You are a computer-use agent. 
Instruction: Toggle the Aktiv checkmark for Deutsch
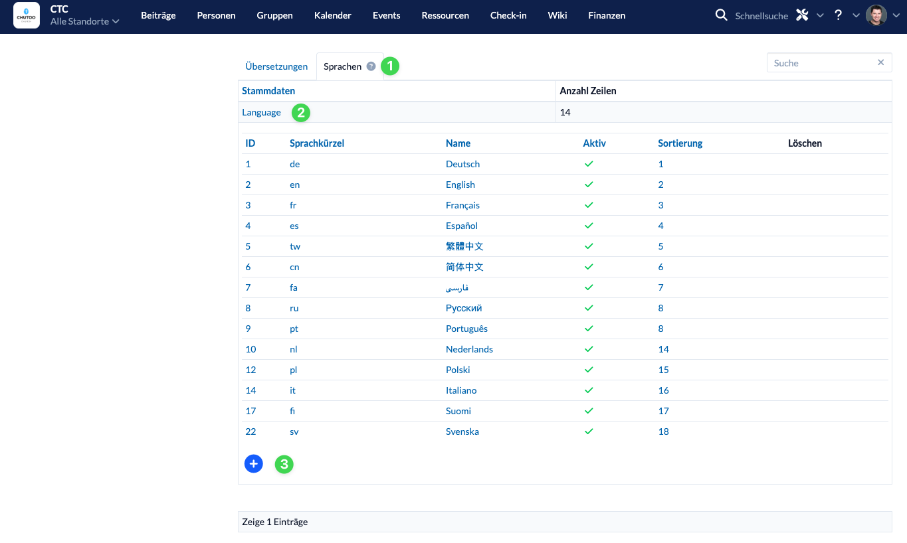[588, 164]
